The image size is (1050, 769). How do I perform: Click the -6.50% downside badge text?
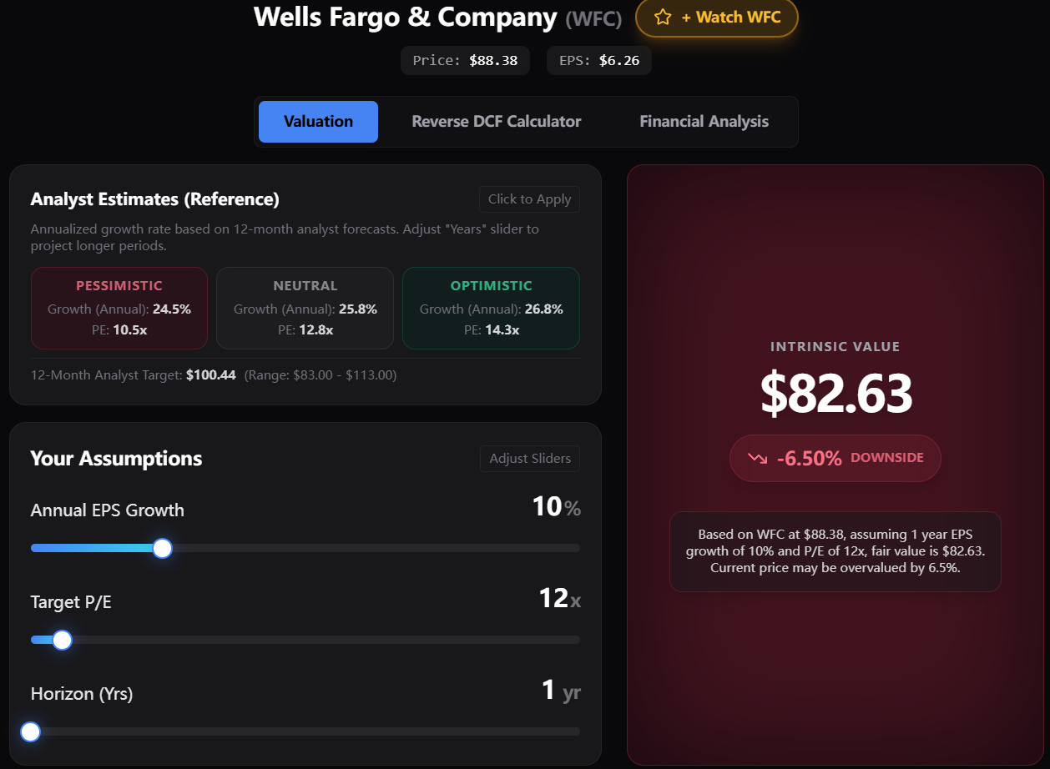pyautogui.click(x=809, y=458)
